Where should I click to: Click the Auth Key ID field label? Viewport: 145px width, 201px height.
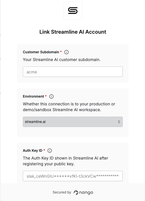tap(33, 151)
